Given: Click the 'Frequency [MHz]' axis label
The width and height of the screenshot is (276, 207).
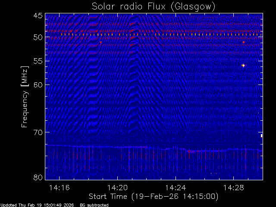Looking at the screenshot, I should click(25, 97).
